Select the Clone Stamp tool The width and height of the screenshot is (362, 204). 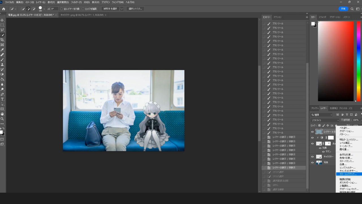coord(2,65)
